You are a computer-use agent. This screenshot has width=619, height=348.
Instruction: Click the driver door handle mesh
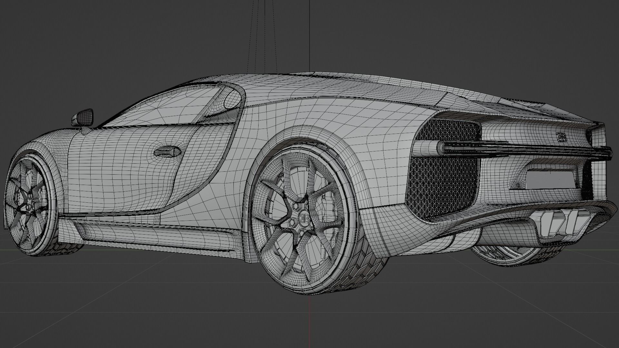pos(167,151)
